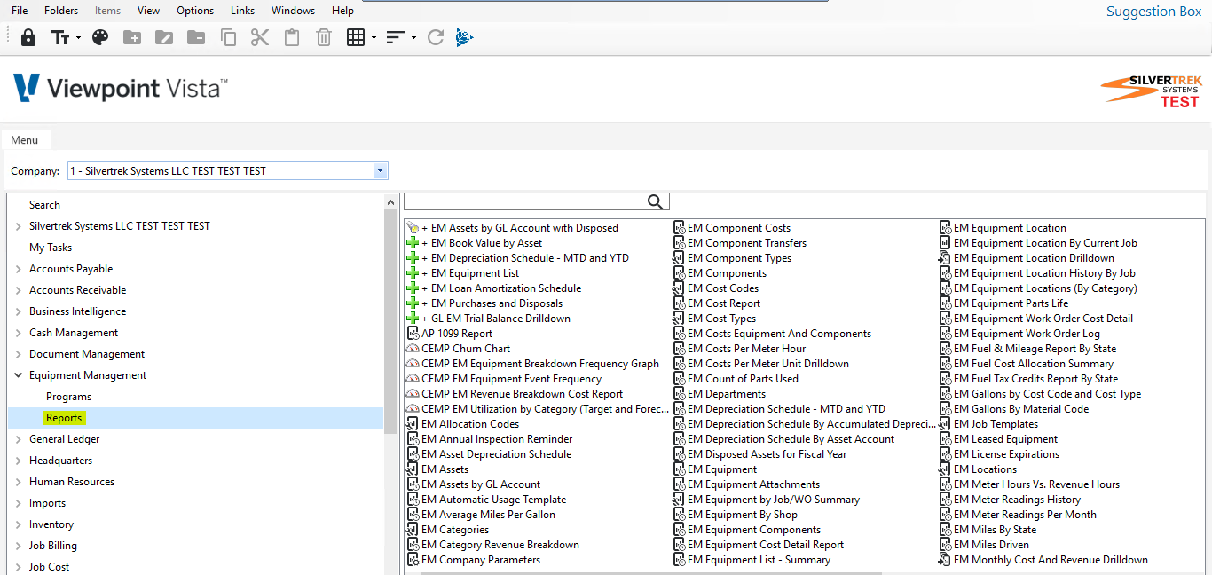Click the sort lines icon
The image size is (1212, 575).
tap(396, 37)
